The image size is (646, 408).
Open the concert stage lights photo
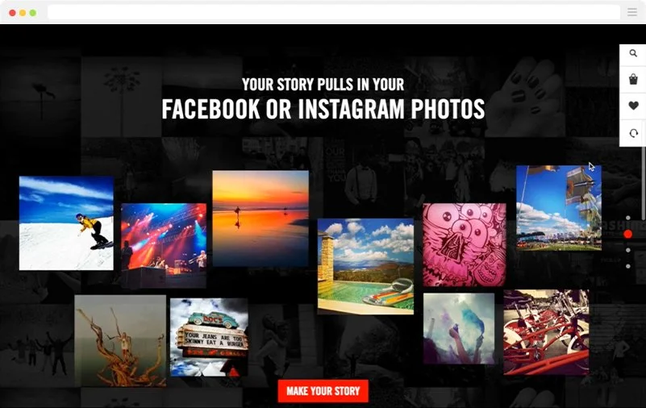click(x=164, y=245)
